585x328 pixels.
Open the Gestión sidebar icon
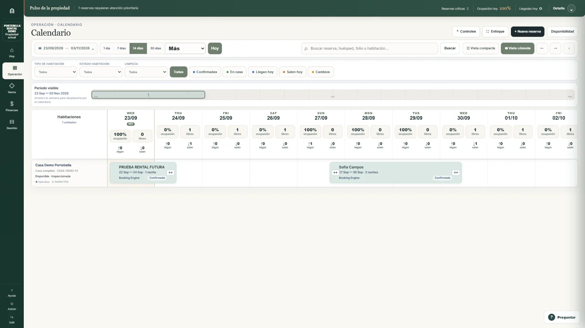pos(12,122)
